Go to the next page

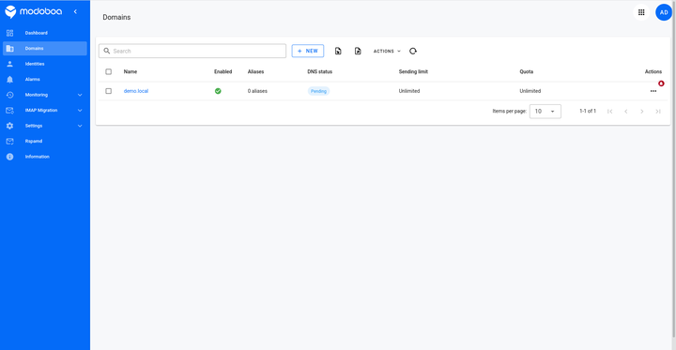(x=642, y=112)
